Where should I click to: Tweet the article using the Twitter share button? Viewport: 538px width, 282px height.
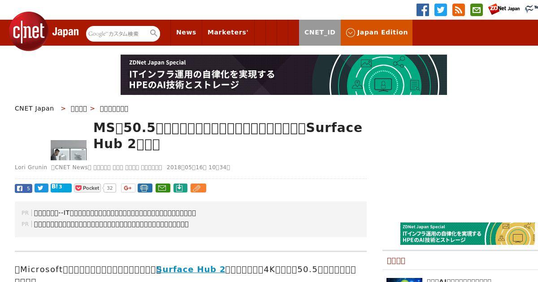click(41, 188)
